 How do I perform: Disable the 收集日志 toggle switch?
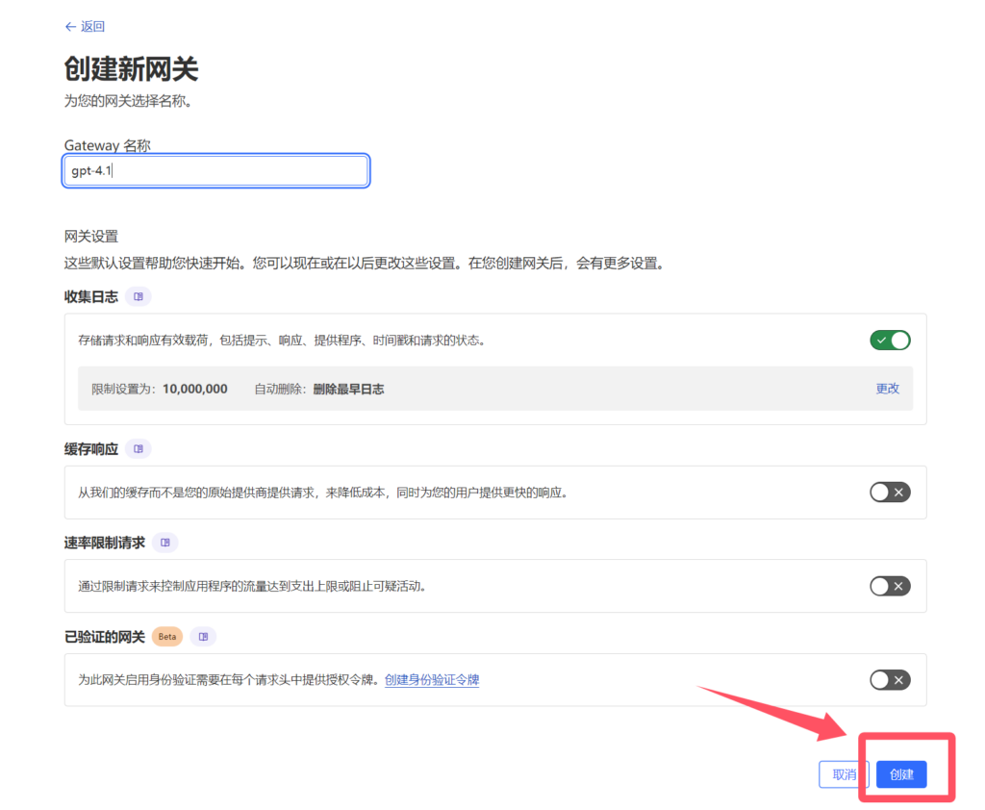click(x=889, y=340)
